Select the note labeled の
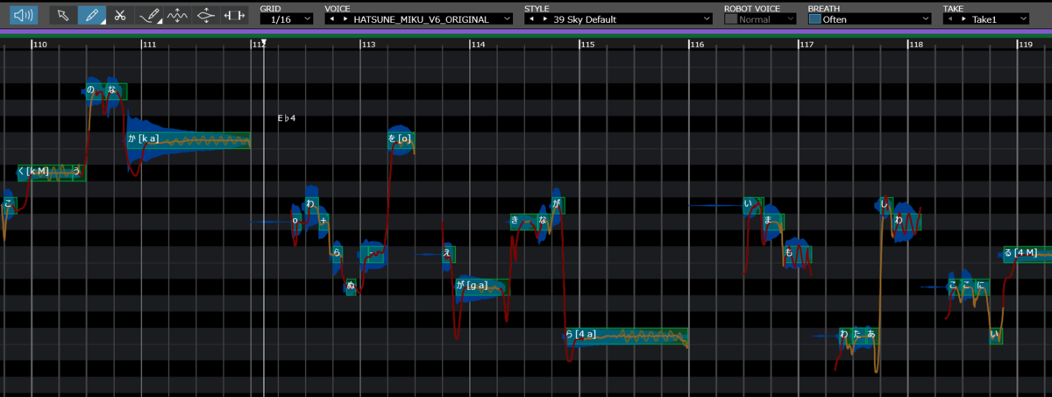The width and height of the screenshot is (1052, 397). (x=94, y=90)
